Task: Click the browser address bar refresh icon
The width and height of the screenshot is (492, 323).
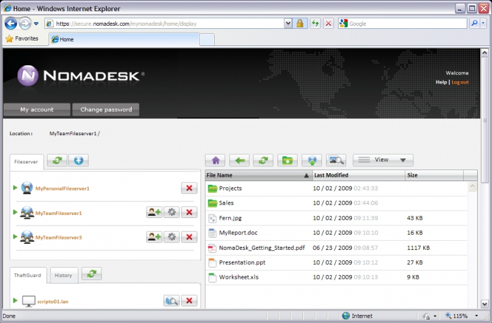Action: [x=315, y=23]
